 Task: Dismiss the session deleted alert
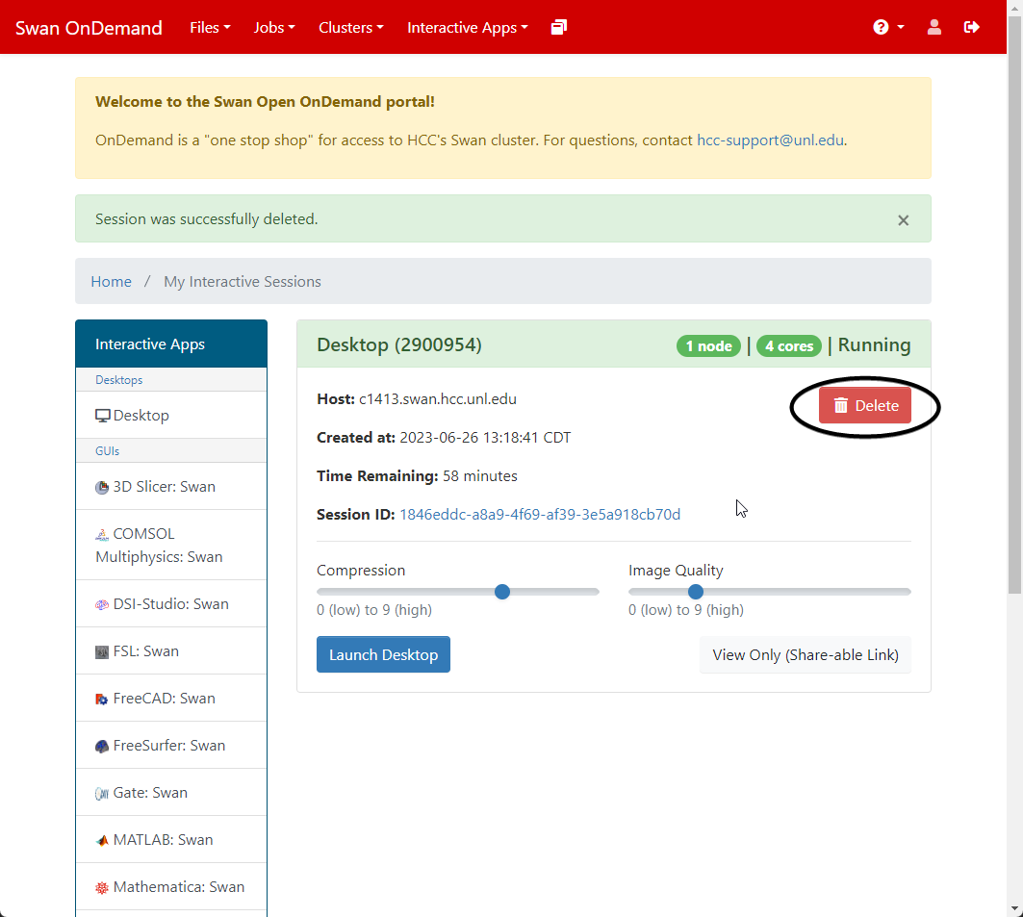tap(903, 220)
